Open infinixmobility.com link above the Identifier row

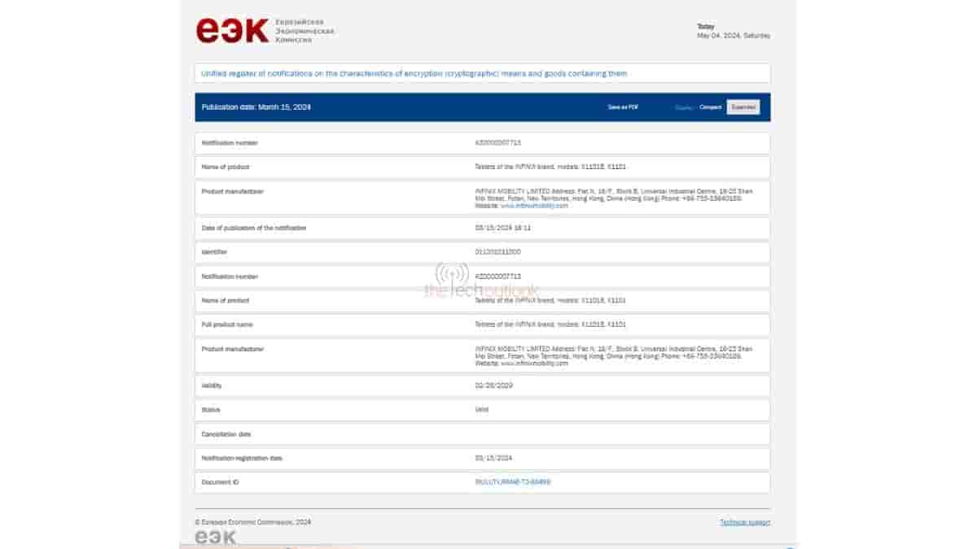click(x=534, y=206)
